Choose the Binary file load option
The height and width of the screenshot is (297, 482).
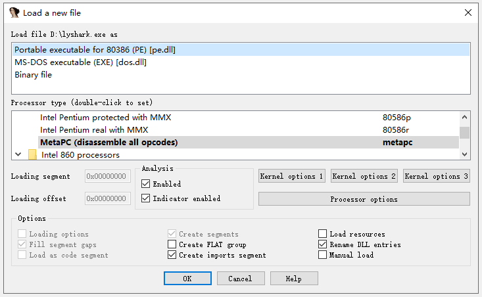point(34,75)
